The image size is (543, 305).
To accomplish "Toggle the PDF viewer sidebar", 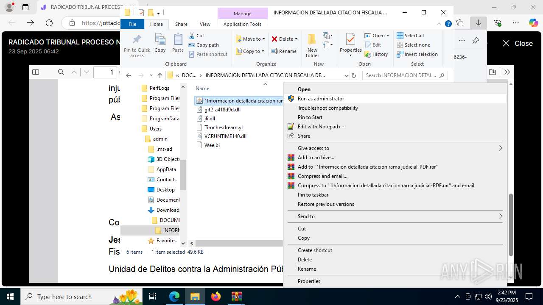I will coord(36,72).
